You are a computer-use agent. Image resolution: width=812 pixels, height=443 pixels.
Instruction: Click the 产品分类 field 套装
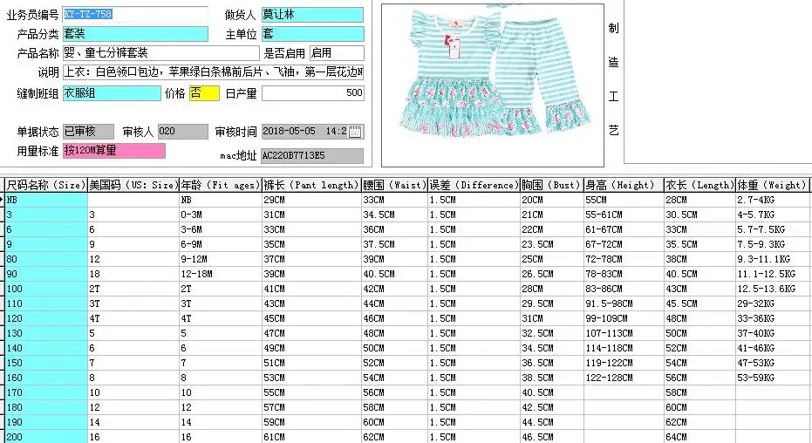pos(135,34)
